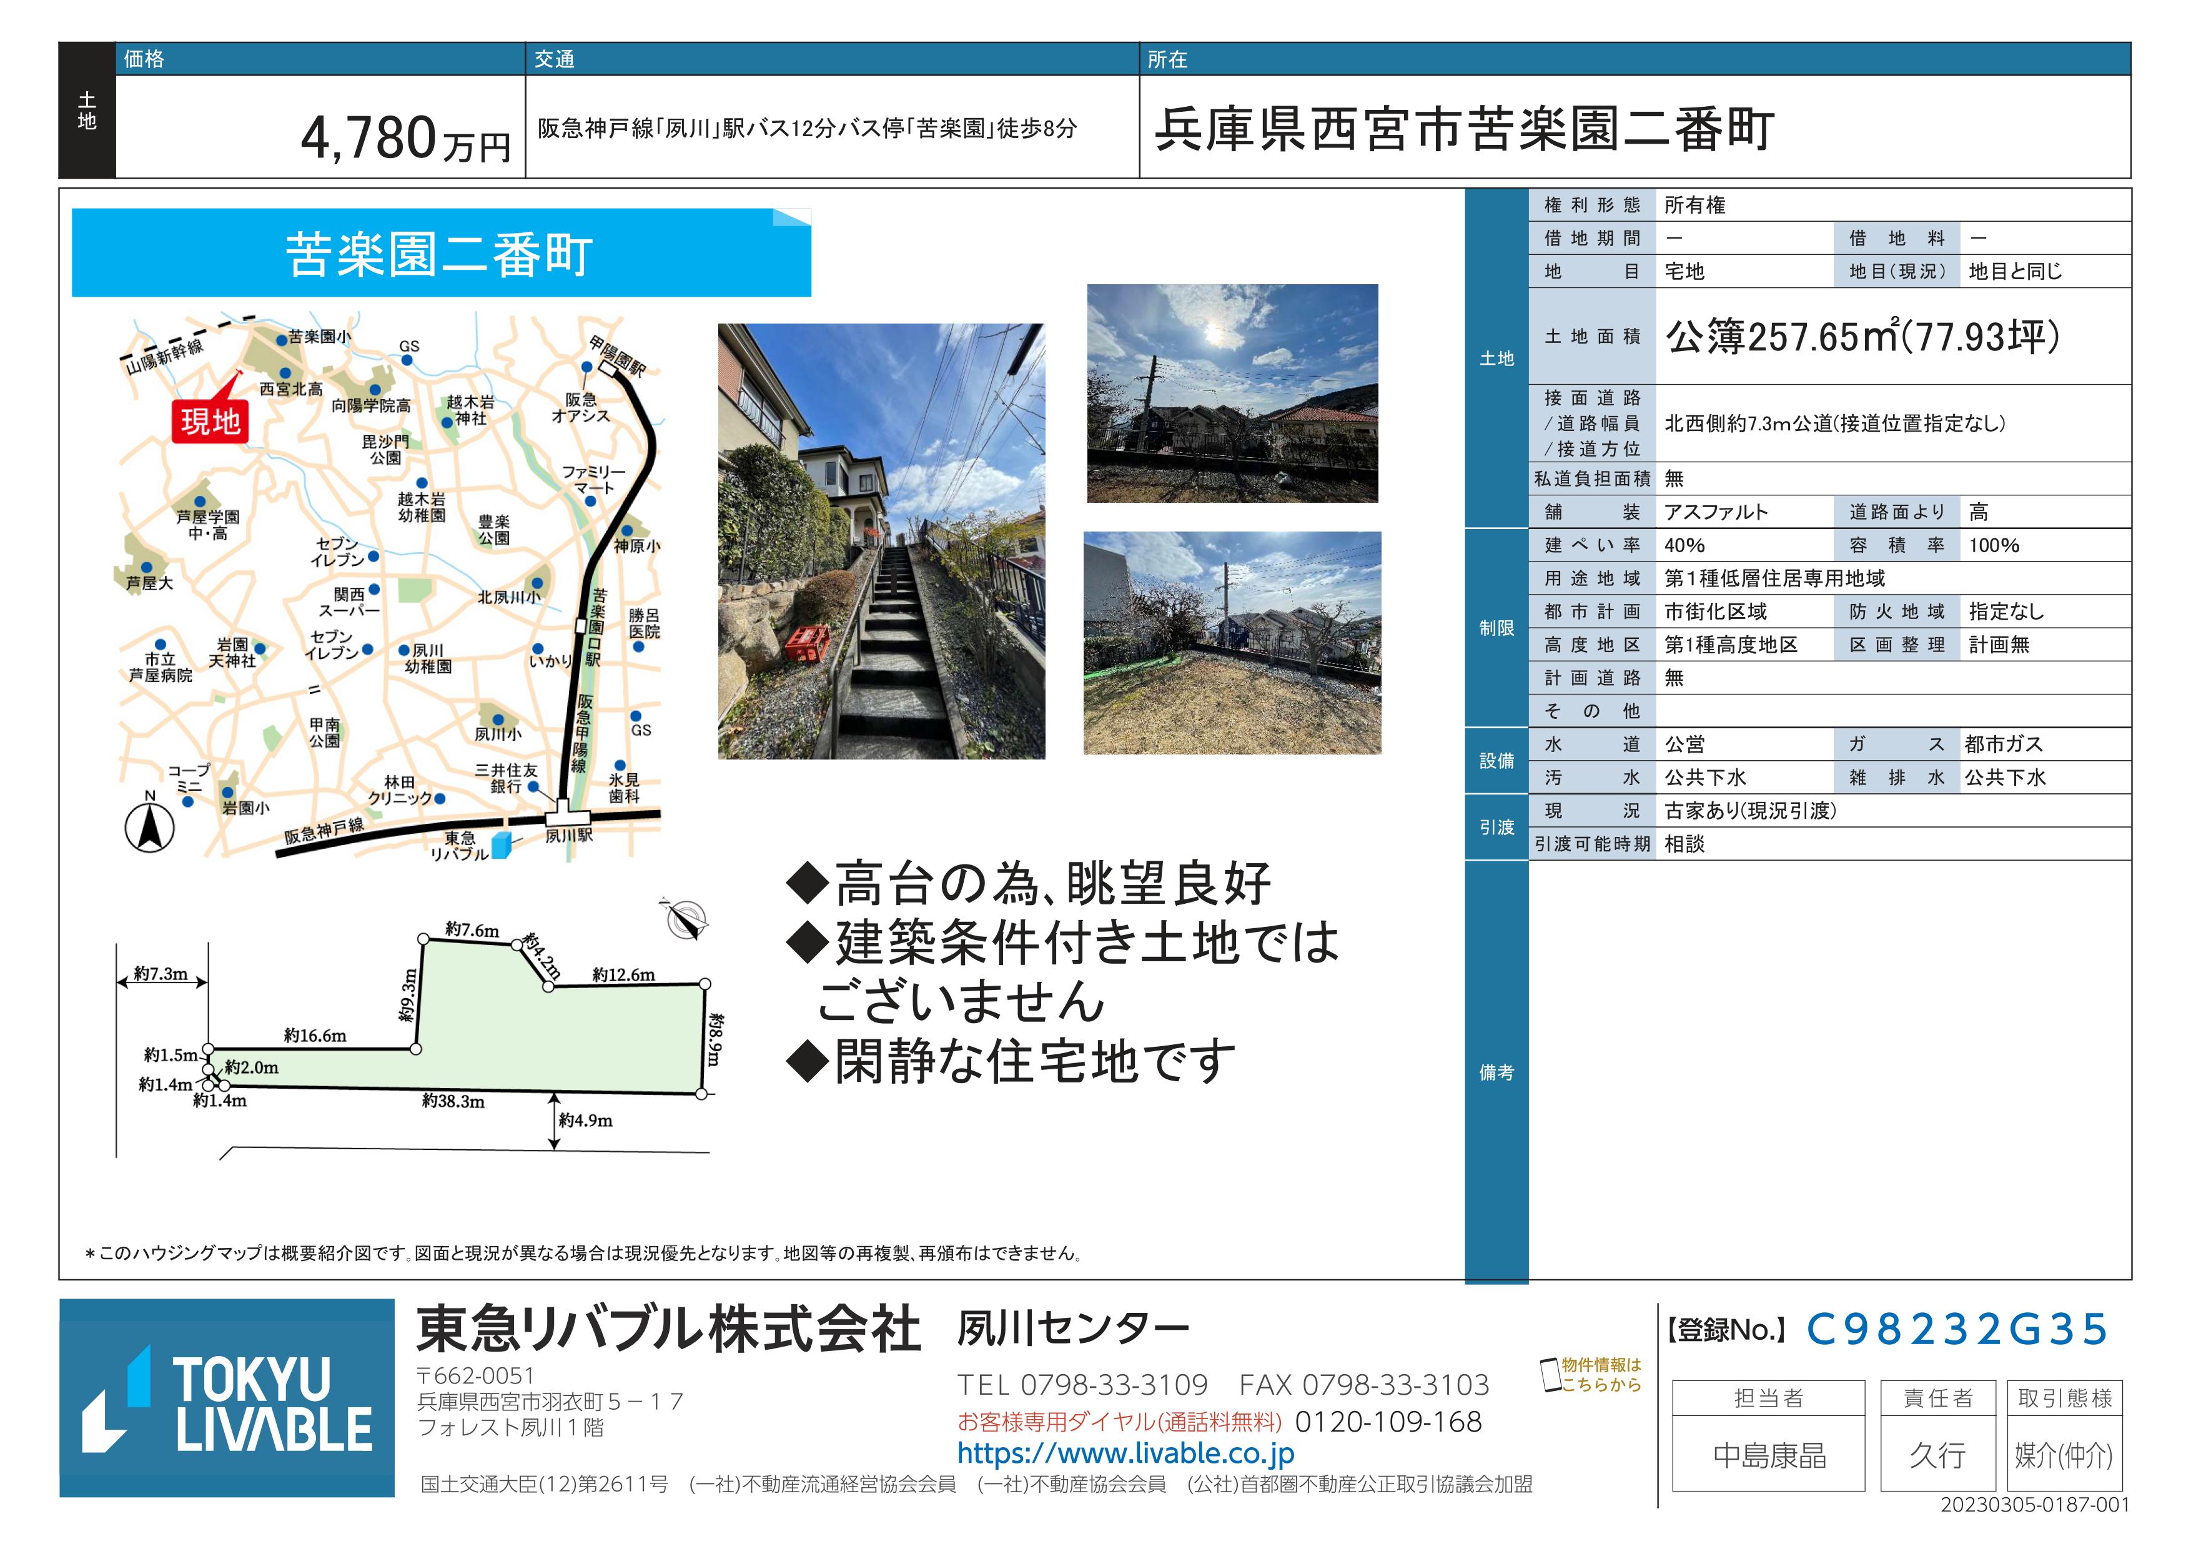Click the 設備 section label
This screenshot has height=1549, width=2191.
[x=1496, y=761]
